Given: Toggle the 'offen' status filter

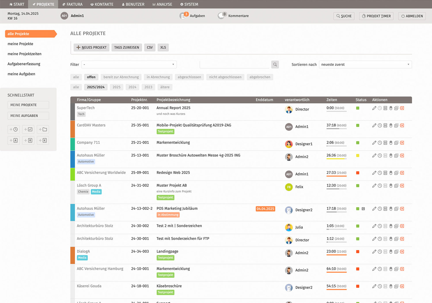Looking at the screenshot, I should click(x=91, y=77).
